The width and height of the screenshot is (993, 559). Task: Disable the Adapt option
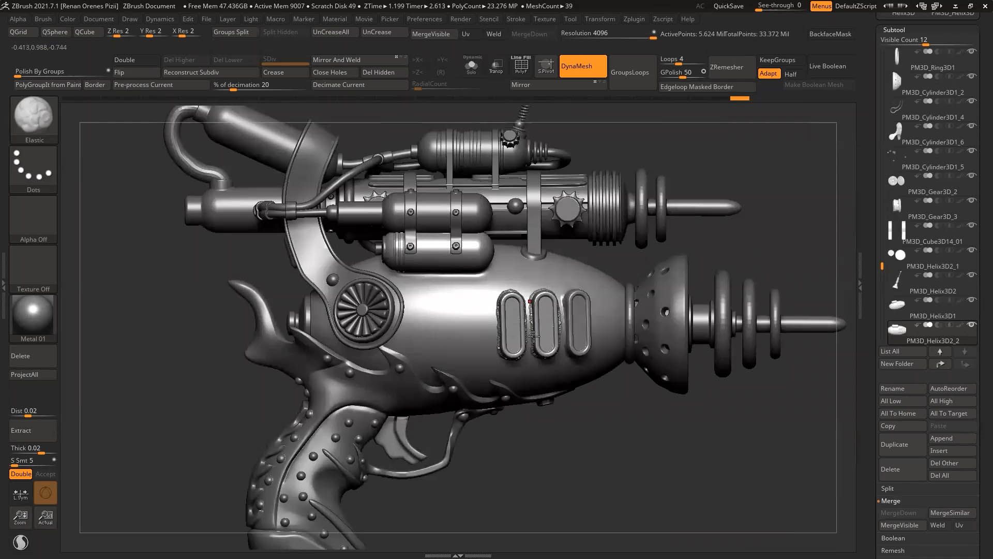[x=768, y=73]
